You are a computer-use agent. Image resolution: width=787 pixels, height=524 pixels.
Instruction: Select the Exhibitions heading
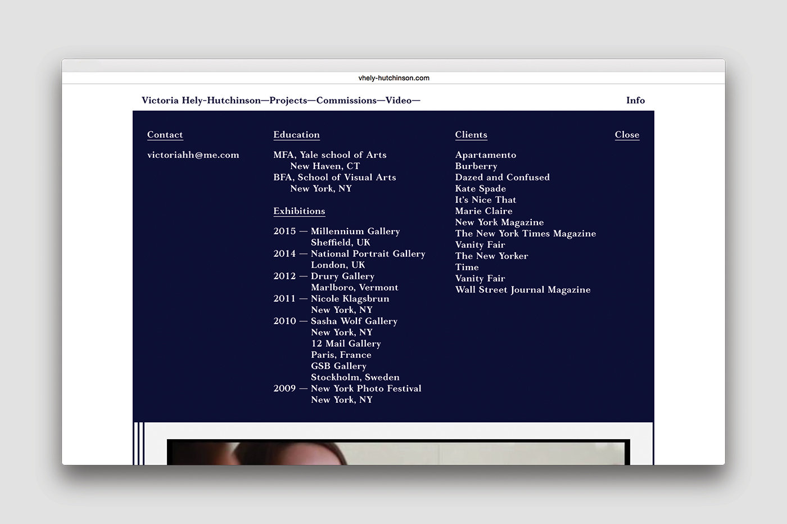click(299, 211)
